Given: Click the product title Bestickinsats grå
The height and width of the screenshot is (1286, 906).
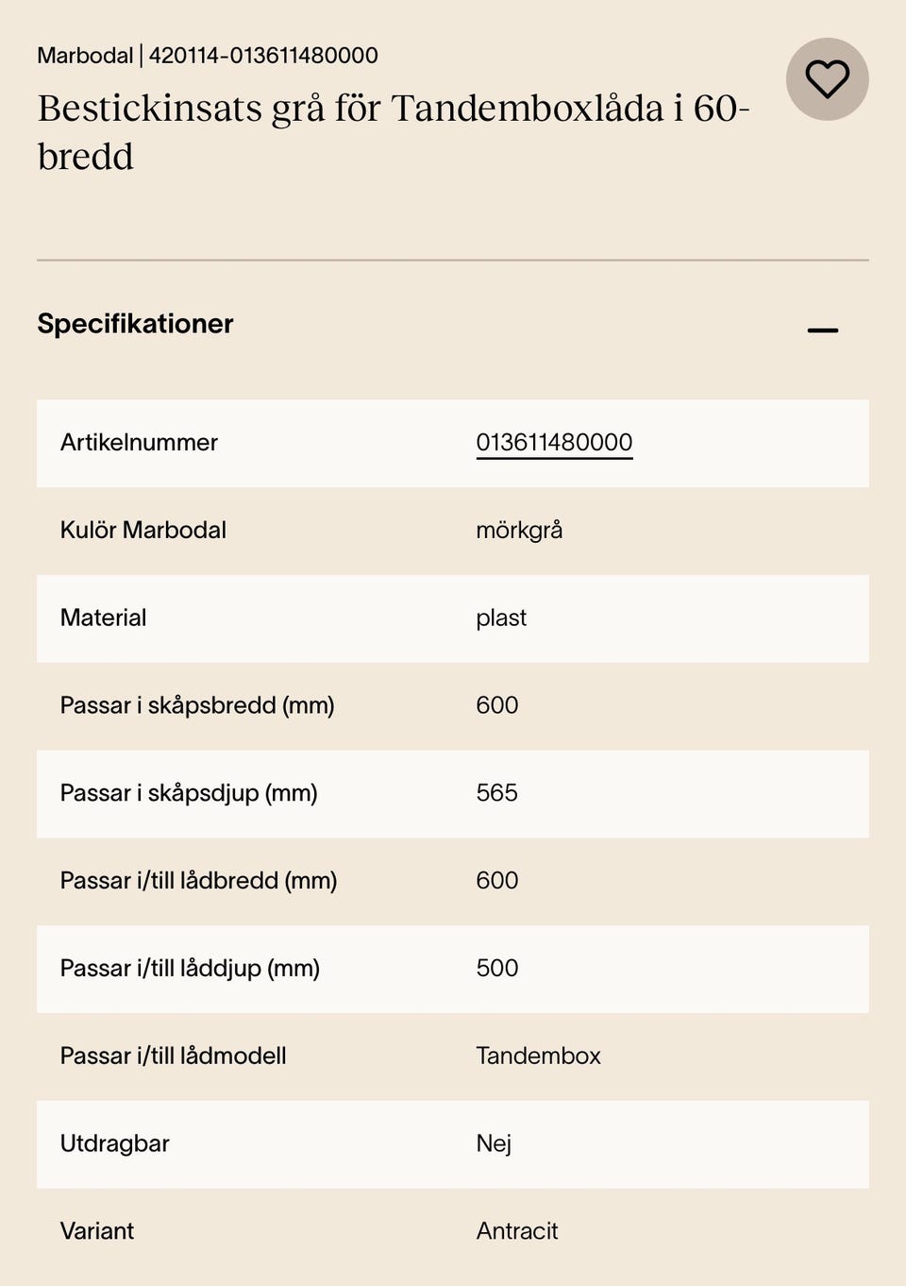Looking at the screenshot, I should (x=393, y=132).
